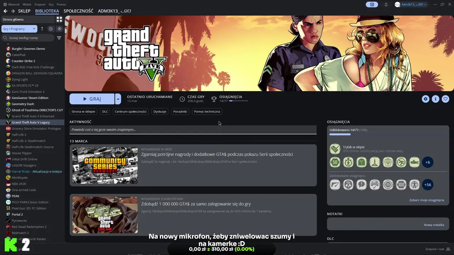
Task: Click the stopwatch unlocked achievement badge
Action: click(348, 162)
